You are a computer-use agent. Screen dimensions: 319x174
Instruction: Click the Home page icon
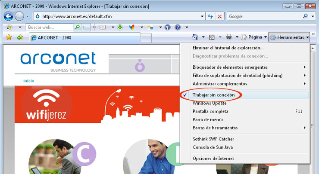[195, 37]
